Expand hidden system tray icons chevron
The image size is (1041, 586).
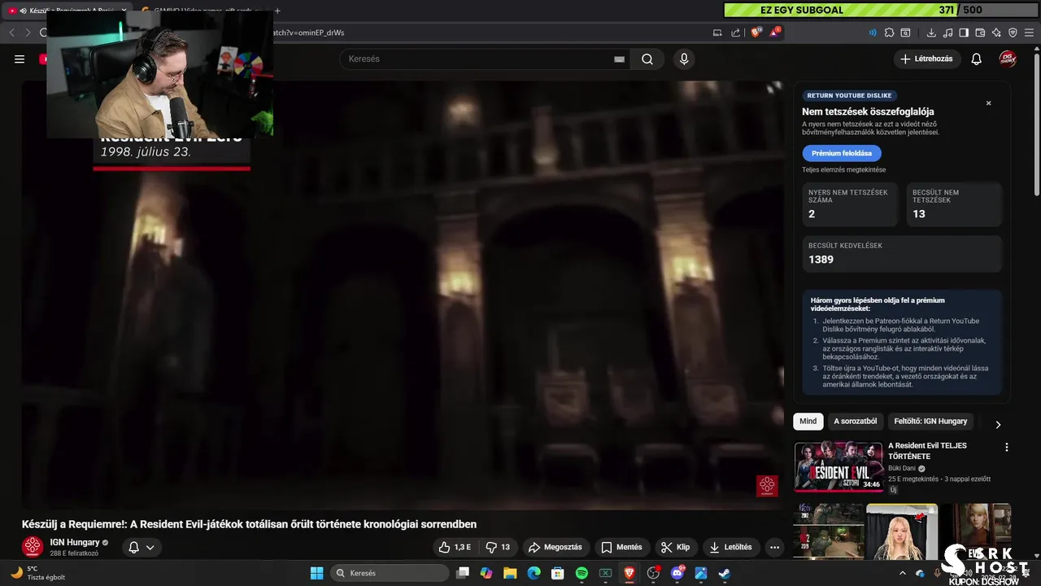[902, 573]
